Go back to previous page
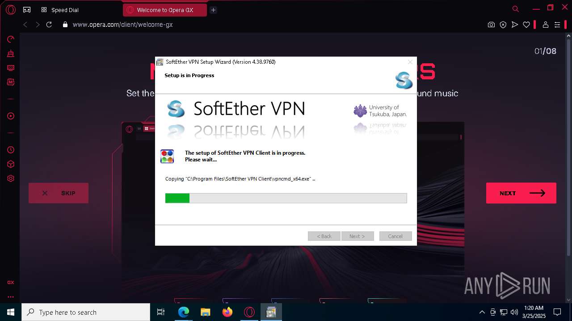The width and height of the screenshot is (572, 321). pyautogui.click(x=25, y=25)
